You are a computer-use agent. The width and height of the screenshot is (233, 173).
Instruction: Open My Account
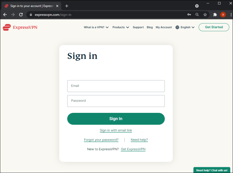164,27
